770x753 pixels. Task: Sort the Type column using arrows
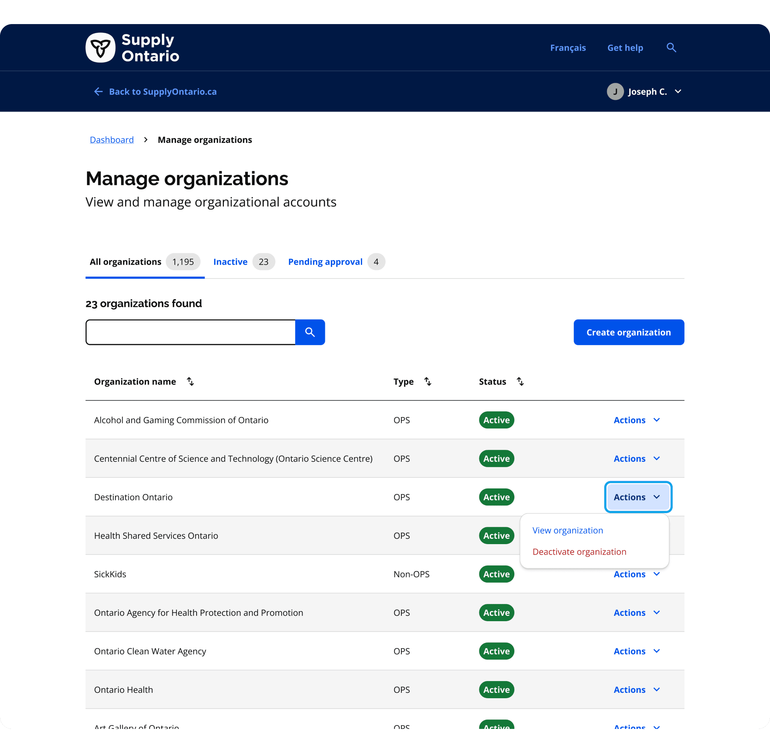[428, 382]
